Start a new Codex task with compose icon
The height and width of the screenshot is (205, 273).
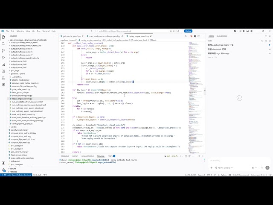(x=270, y=41)
